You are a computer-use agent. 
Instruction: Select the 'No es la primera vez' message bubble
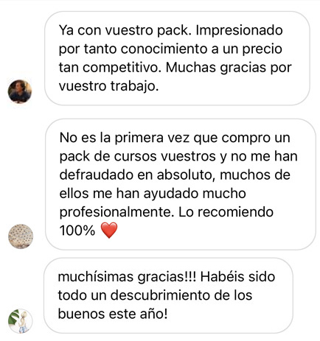[x=181, y=184]
